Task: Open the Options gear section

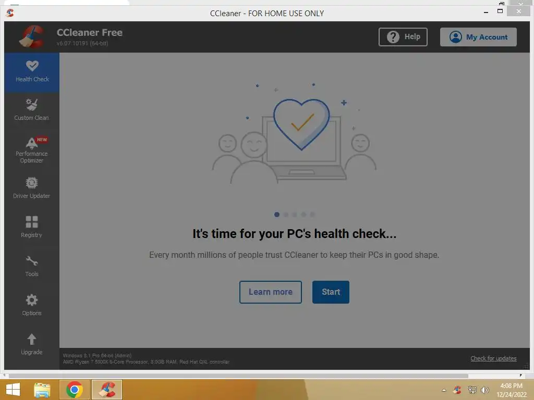Action: pos(32,305)
